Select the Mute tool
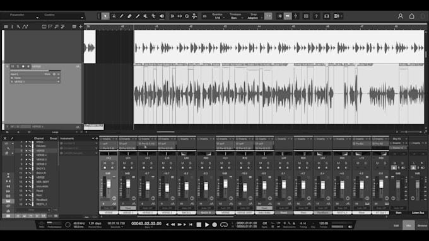Viewport: 429px width, 241px height. [145, 16]
